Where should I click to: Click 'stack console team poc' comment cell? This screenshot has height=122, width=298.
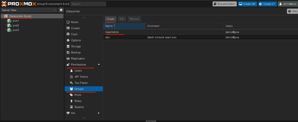pos(162,37)
